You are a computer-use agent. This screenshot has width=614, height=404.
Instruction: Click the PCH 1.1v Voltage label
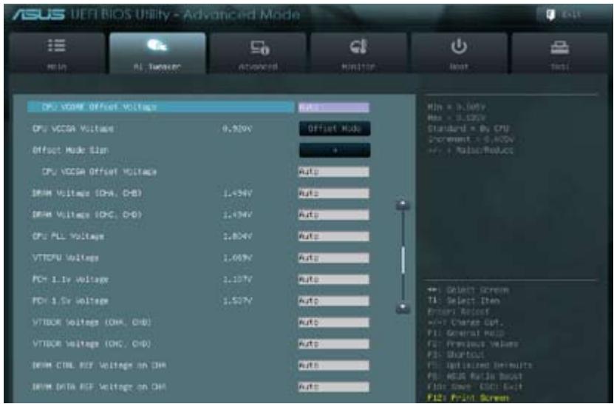[70, 280]
